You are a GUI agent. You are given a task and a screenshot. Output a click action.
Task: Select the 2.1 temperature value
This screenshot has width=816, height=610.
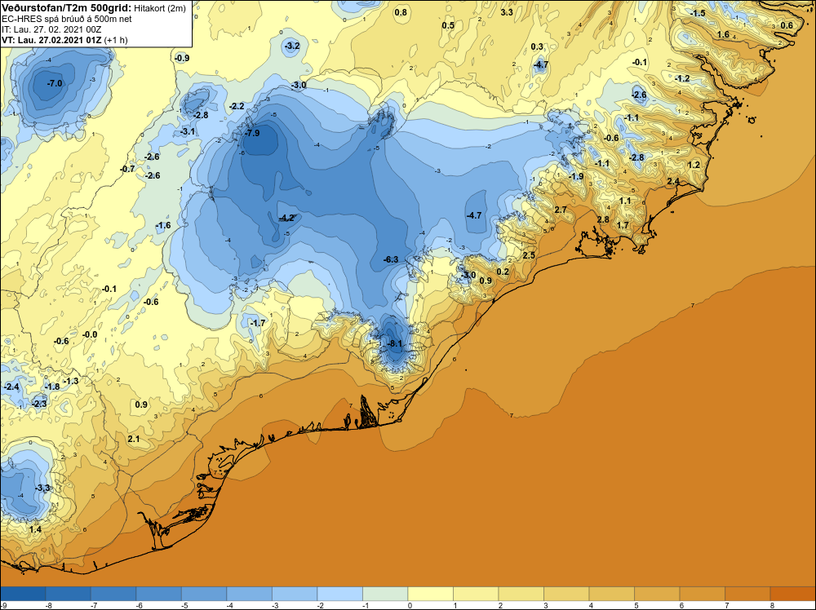click(x=134, y=440)
